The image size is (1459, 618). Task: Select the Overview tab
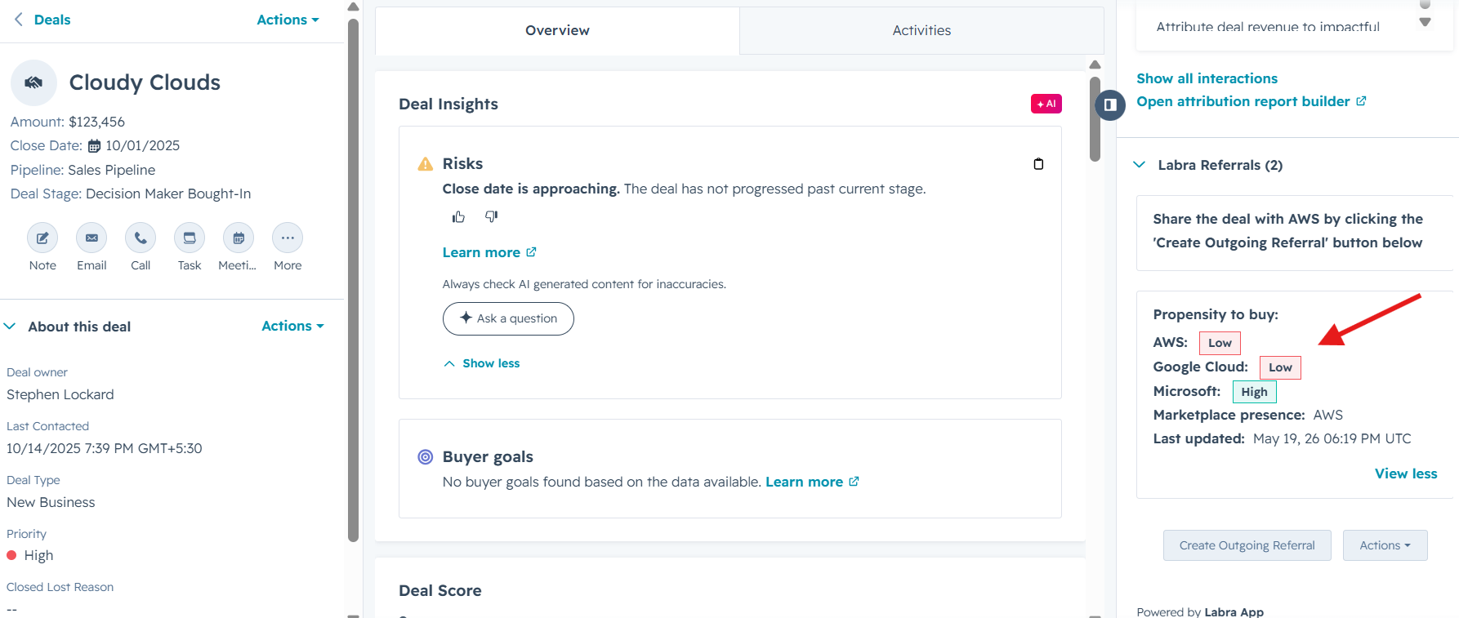(557, 30)
